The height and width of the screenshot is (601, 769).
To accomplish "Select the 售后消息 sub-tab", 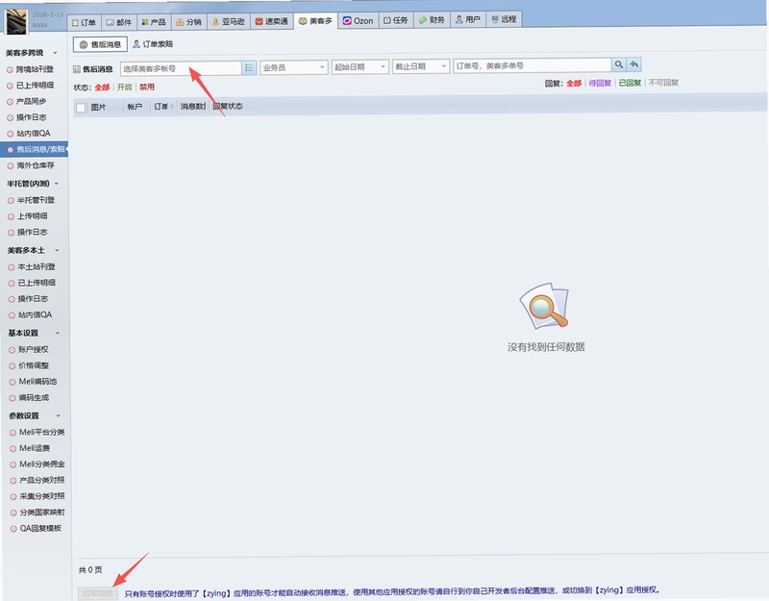I will click(x=100, y=44).
